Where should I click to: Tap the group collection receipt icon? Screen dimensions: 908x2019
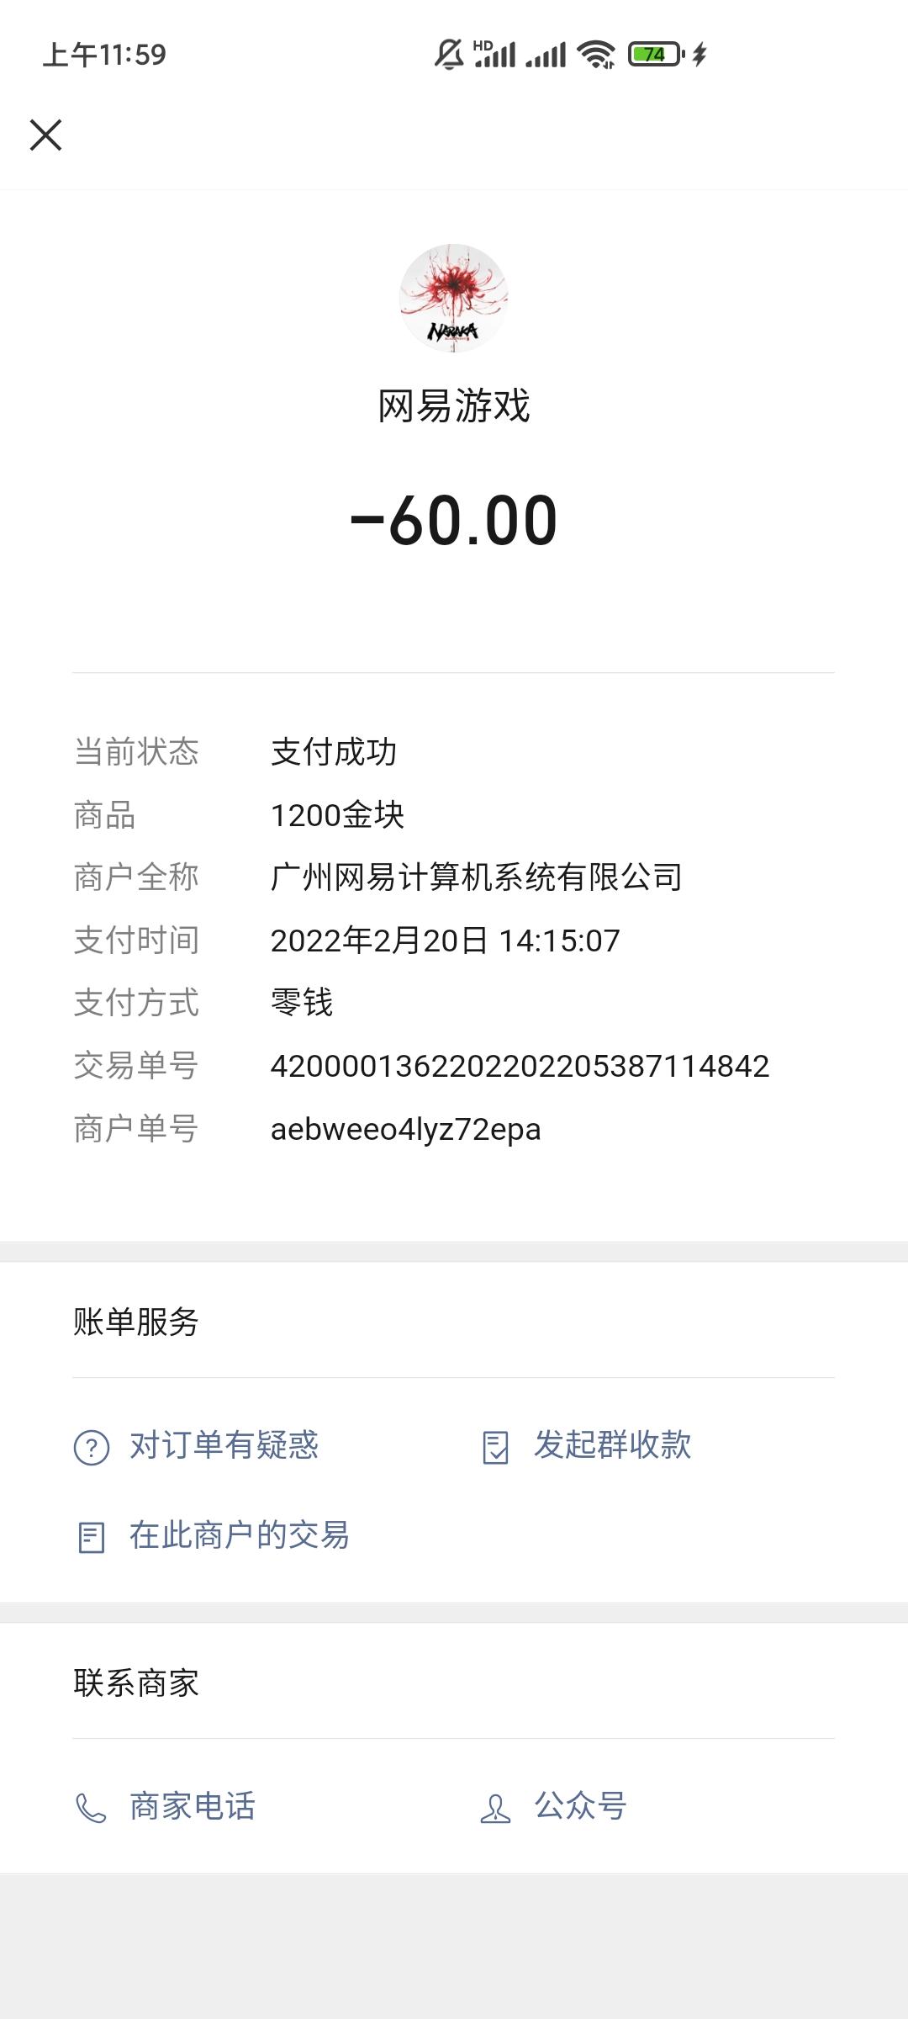pyautogui.click(x=495, y=1448)
